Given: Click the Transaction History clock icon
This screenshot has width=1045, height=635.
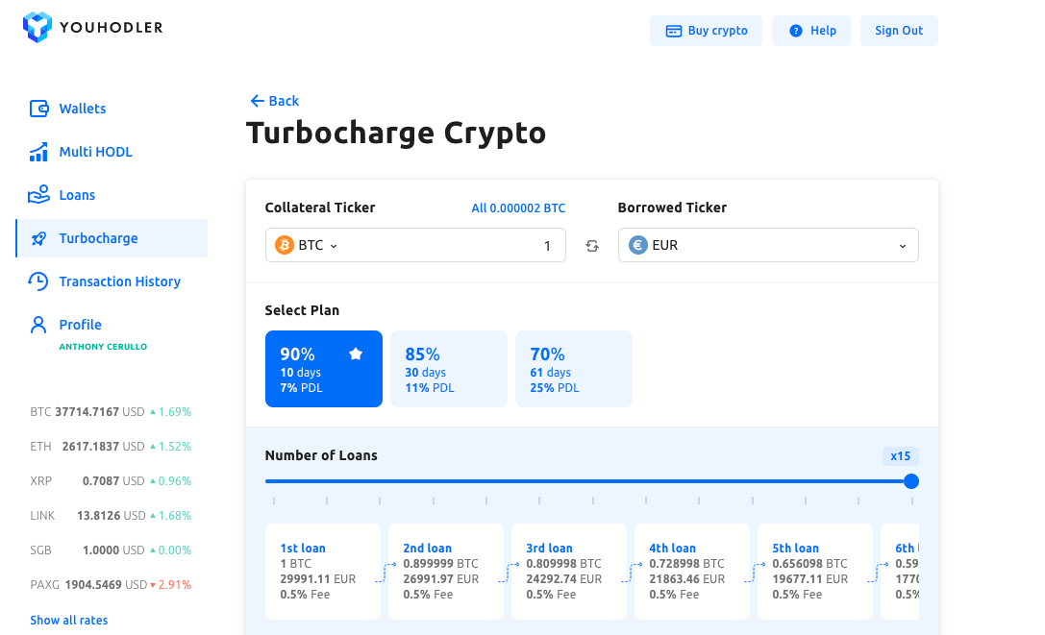Looking at the screenshot, I should (x=38, y=281).
